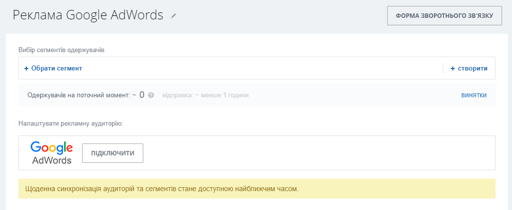Image resolution: width=512 pixels, height=210 pixels.
Task: Click the Вибір сегментів одержувачів label
Action: click(62, 50)
